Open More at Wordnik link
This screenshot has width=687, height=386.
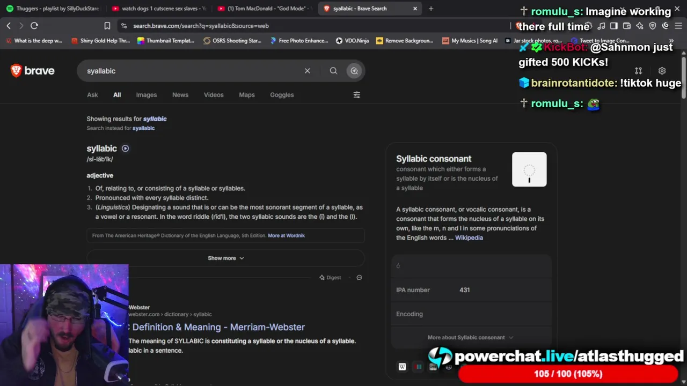coord(286,235)
